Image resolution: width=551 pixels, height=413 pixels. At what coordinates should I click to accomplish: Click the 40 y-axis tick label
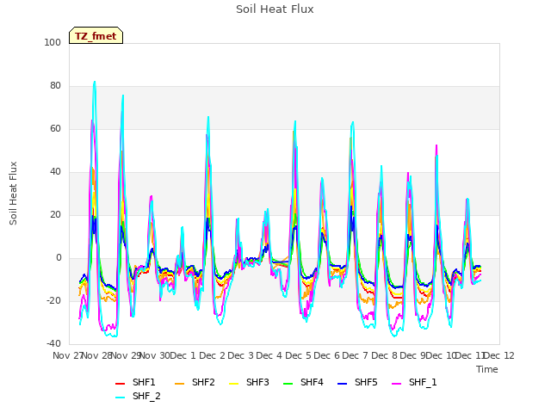55,172
